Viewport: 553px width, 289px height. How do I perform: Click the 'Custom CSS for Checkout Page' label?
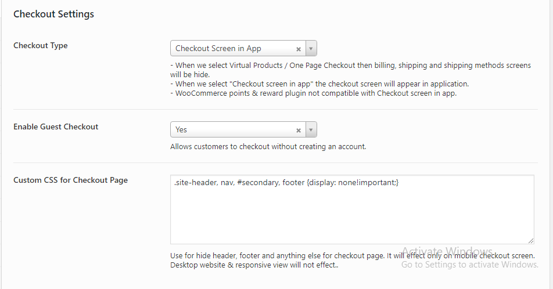(x=70, y=180)
